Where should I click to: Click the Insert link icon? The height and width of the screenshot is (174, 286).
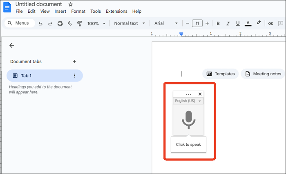(x=270, y=23)
